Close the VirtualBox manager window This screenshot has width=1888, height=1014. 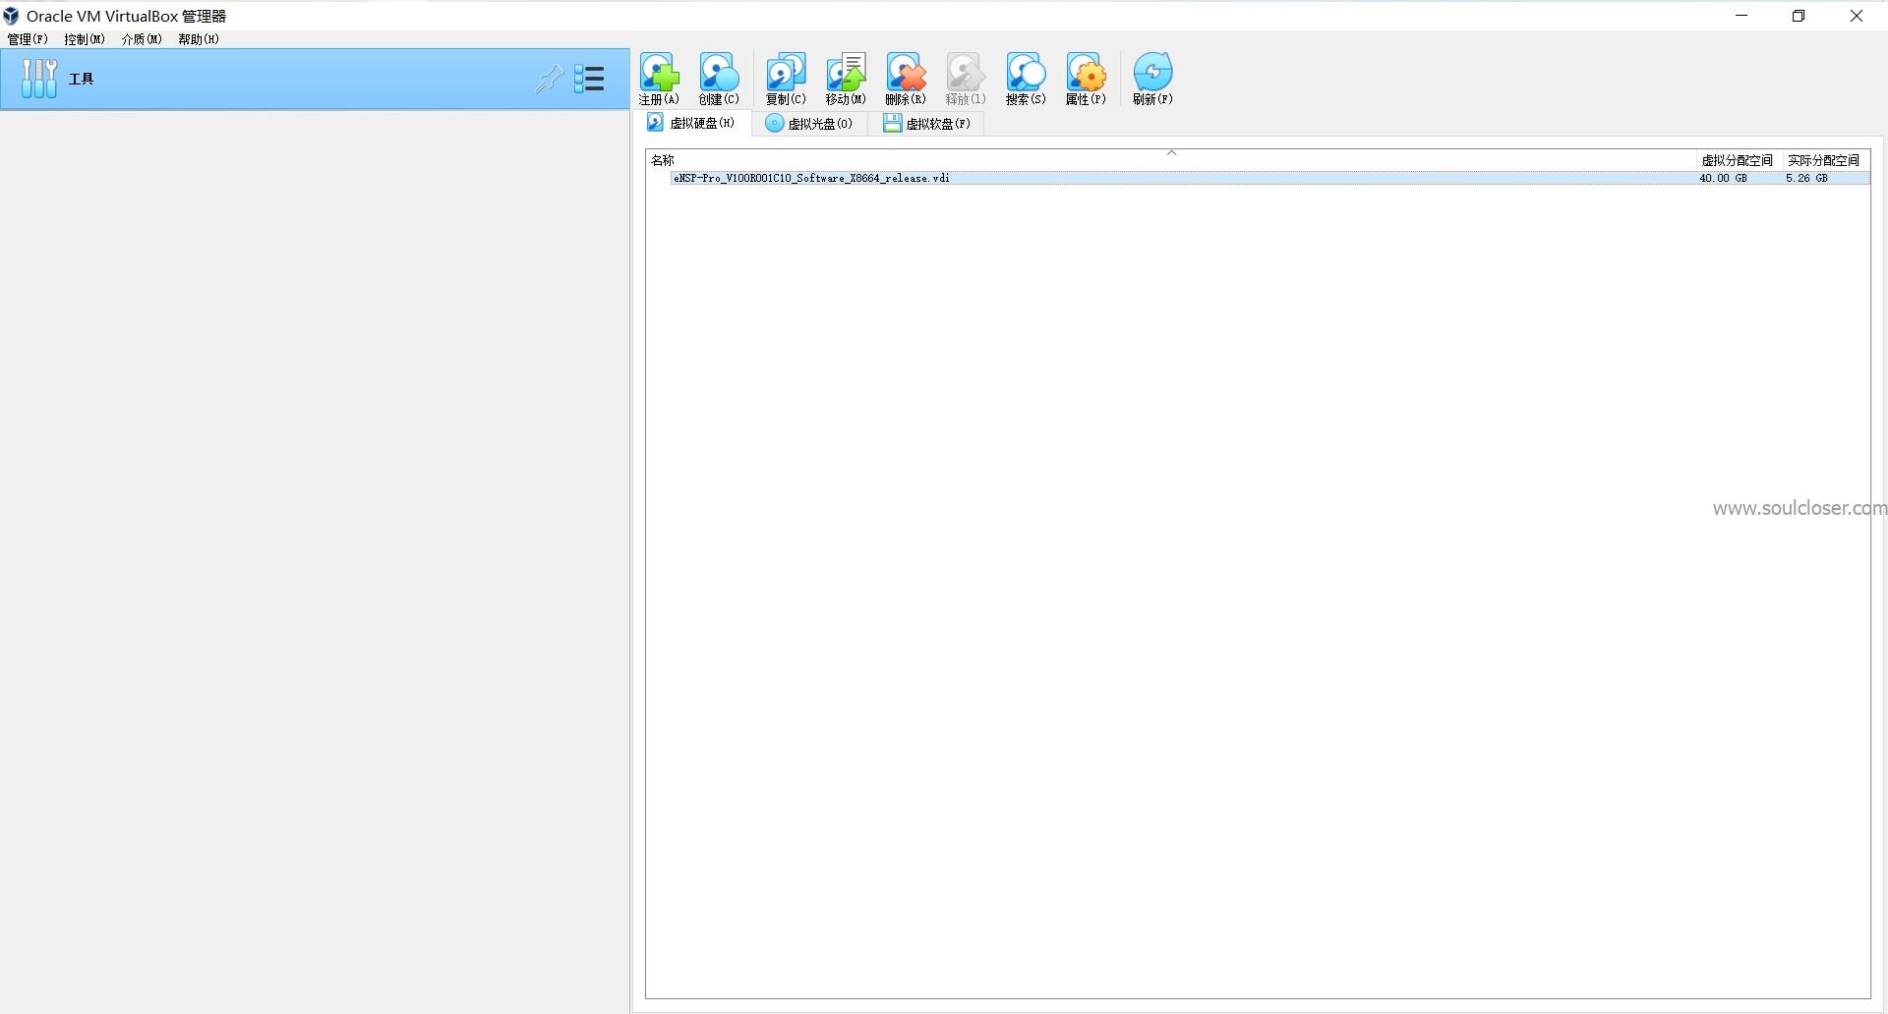pyautogui.click(x=1857, y=16)
